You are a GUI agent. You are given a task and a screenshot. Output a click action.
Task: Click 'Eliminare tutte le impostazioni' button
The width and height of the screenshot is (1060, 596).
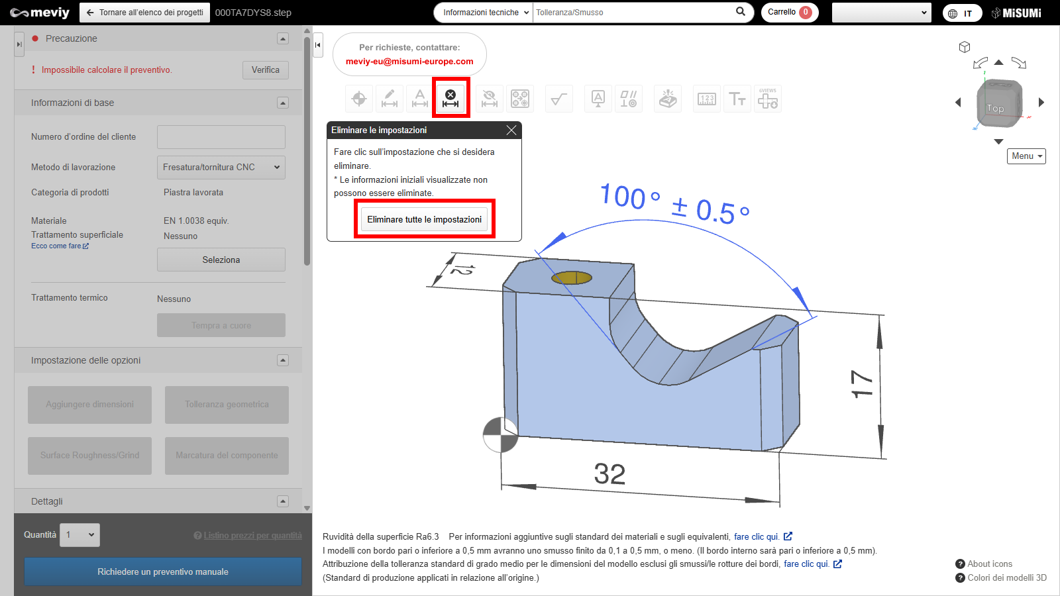click(x=425, y=219)
